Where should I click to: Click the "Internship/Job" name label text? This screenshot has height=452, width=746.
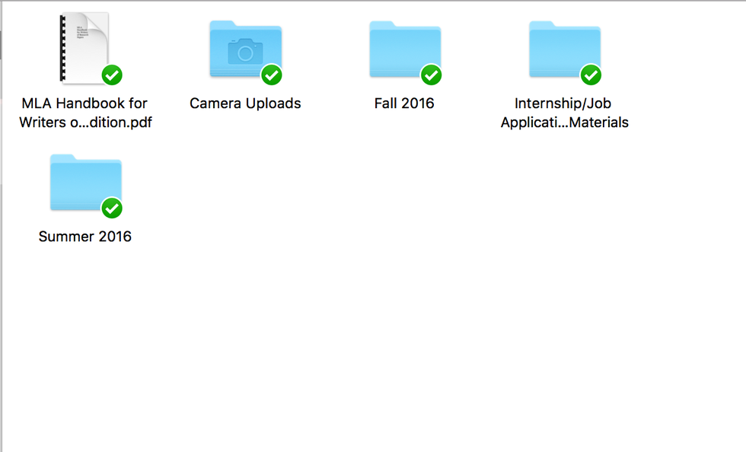[x=563, y=103]
